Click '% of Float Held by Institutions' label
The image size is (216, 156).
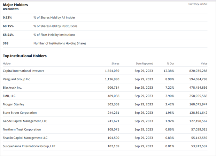pos(54,35)
